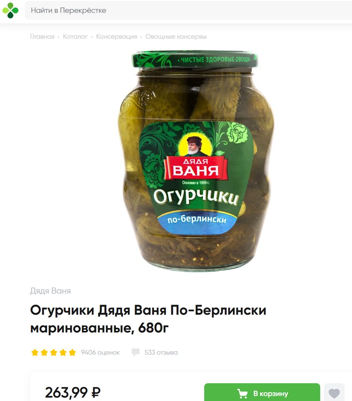Open the 9406 оценок ratings link
Viewport: 352px width, 401px height.
click(x=100, y=352)
